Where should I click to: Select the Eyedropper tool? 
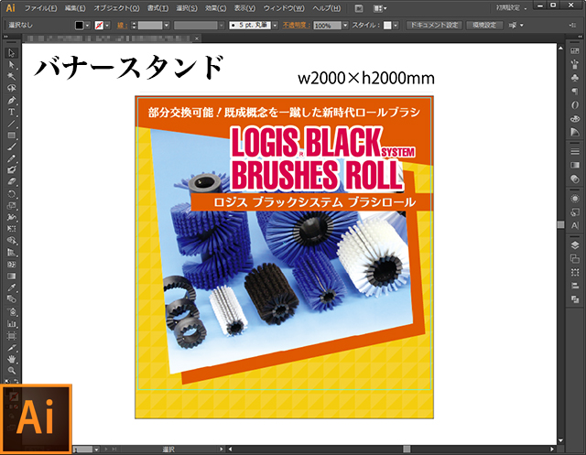click(x=11, y=287)
